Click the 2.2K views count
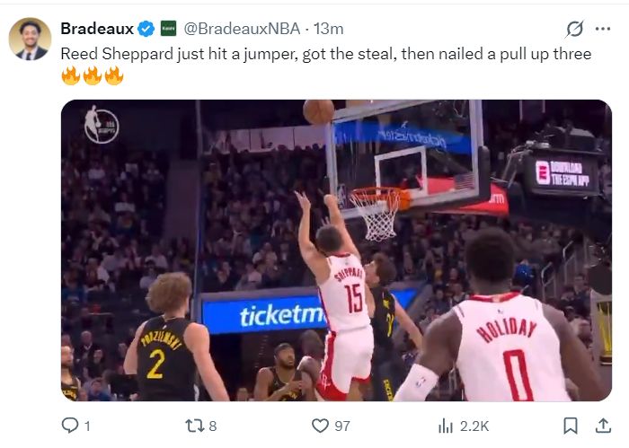This screenshot has height=448, width=629. click(x=474, y=426)
